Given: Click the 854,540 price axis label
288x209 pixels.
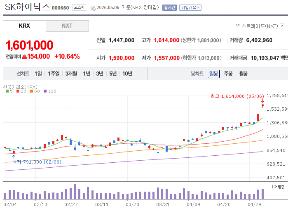Looking at the screenshot, I should click(x=276, y=150).
